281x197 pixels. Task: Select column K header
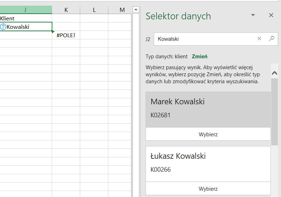pos(66,10)
